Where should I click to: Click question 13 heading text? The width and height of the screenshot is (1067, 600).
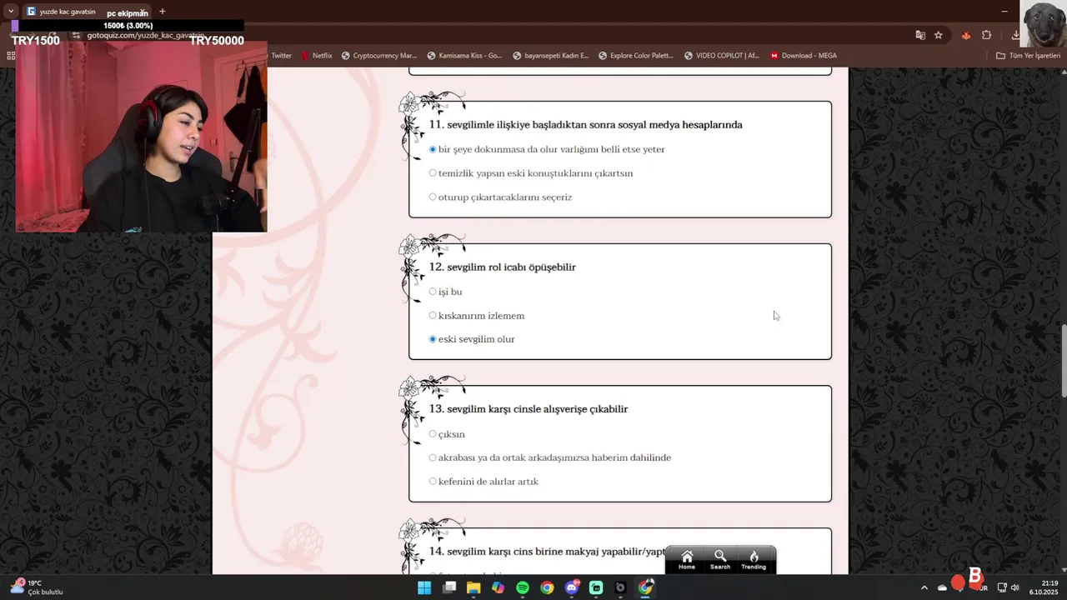(528, 409)
